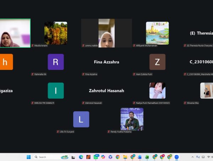Select ummu nabila's video tile
This screenshot has height=161, width=213.
pos(106,33)
